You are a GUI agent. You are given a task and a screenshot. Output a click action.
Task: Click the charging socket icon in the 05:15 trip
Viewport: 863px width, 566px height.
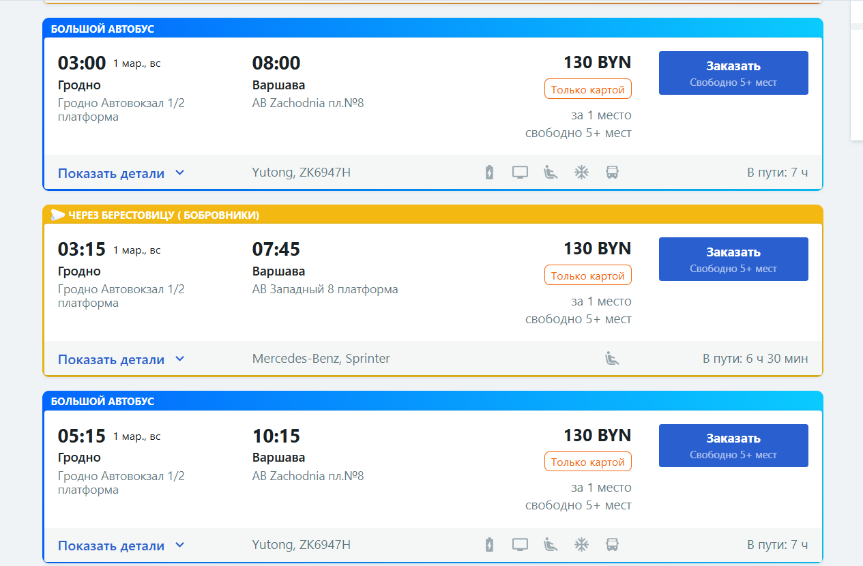[x=489, y=545]
